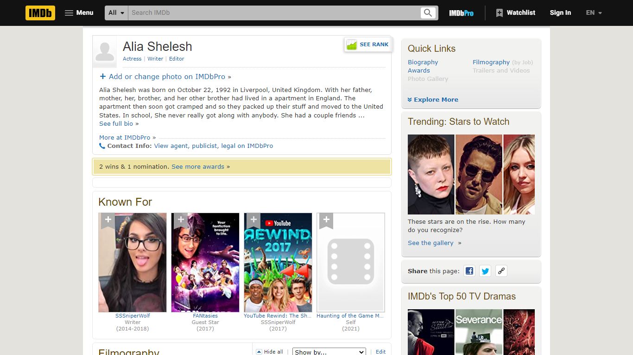Open the Watchlist
The width and height of the screenshot is (633, 355).
(x=515, y=13)
